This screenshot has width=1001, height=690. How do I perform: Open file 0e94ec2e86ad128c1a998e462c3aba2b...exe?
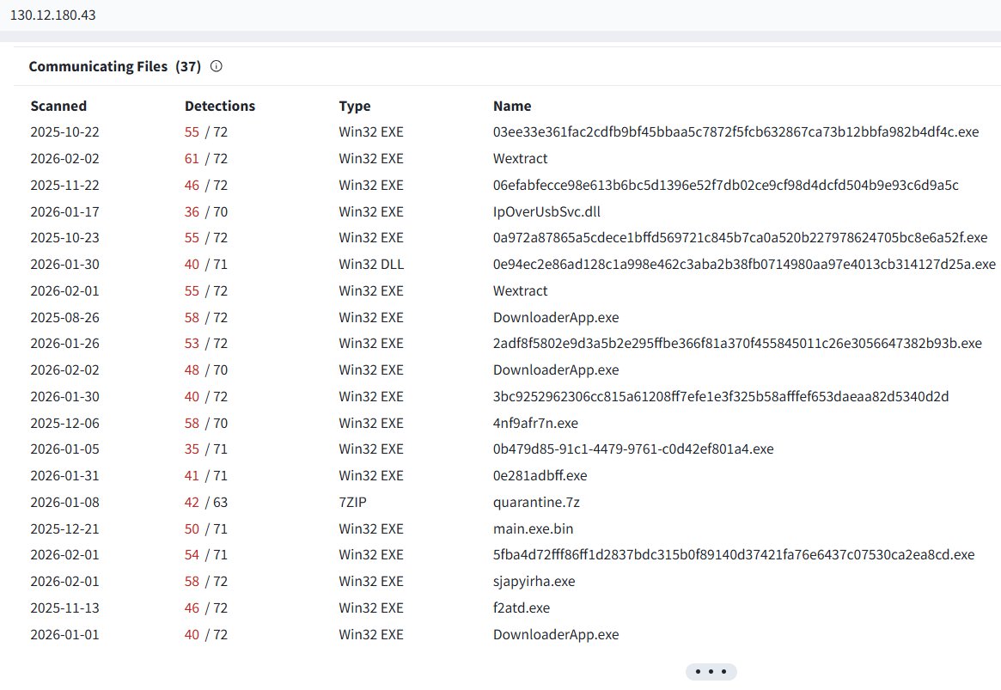[x=744, y=265]
